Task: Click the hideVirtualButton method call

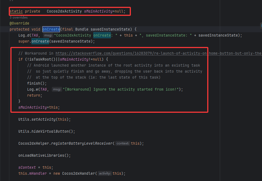Action: click(50, 131)
